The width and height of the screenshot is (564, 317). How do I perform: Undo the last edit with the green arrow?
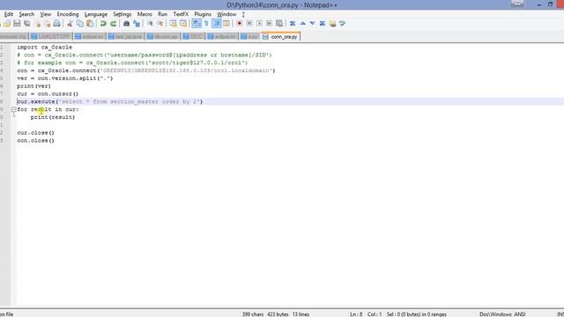tap(103, 24)
